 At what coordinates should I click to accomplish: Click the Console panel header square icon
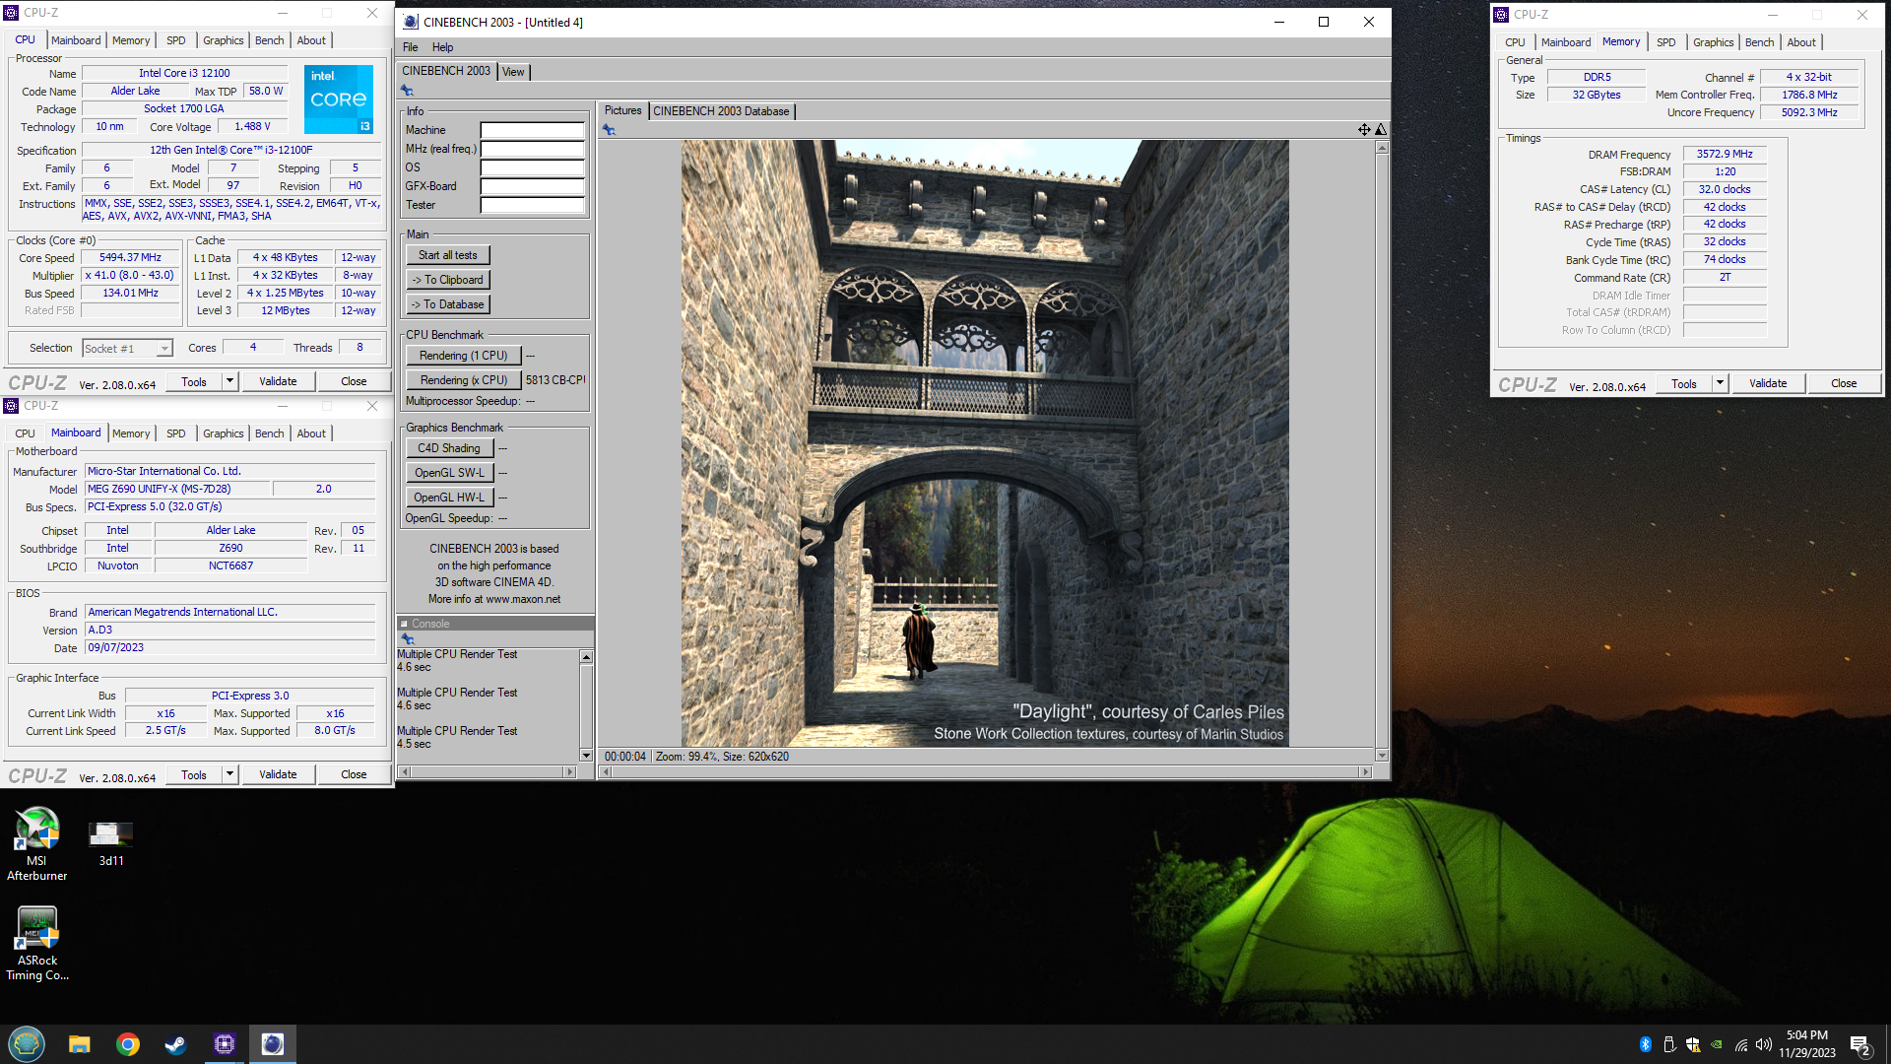pos(404,624)
